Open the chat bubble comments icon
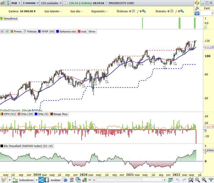Viewport: 214px width, 183px height. (x=65, y=180)
